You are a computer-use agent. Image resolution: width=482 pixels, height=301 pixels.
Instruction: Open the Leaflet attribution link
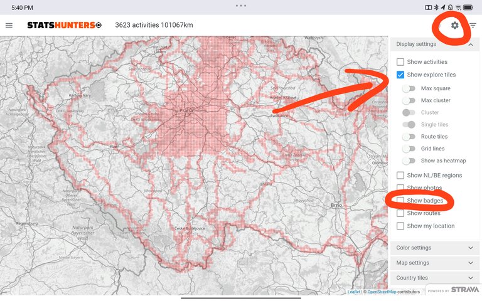point(354,292)
